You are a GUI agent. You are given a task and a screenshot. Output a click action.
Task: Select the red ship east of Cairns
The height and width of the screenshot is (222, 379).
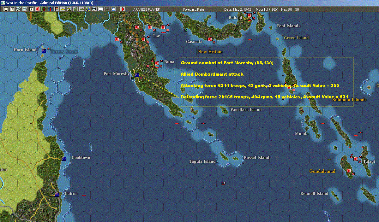[x=84, y=195]
